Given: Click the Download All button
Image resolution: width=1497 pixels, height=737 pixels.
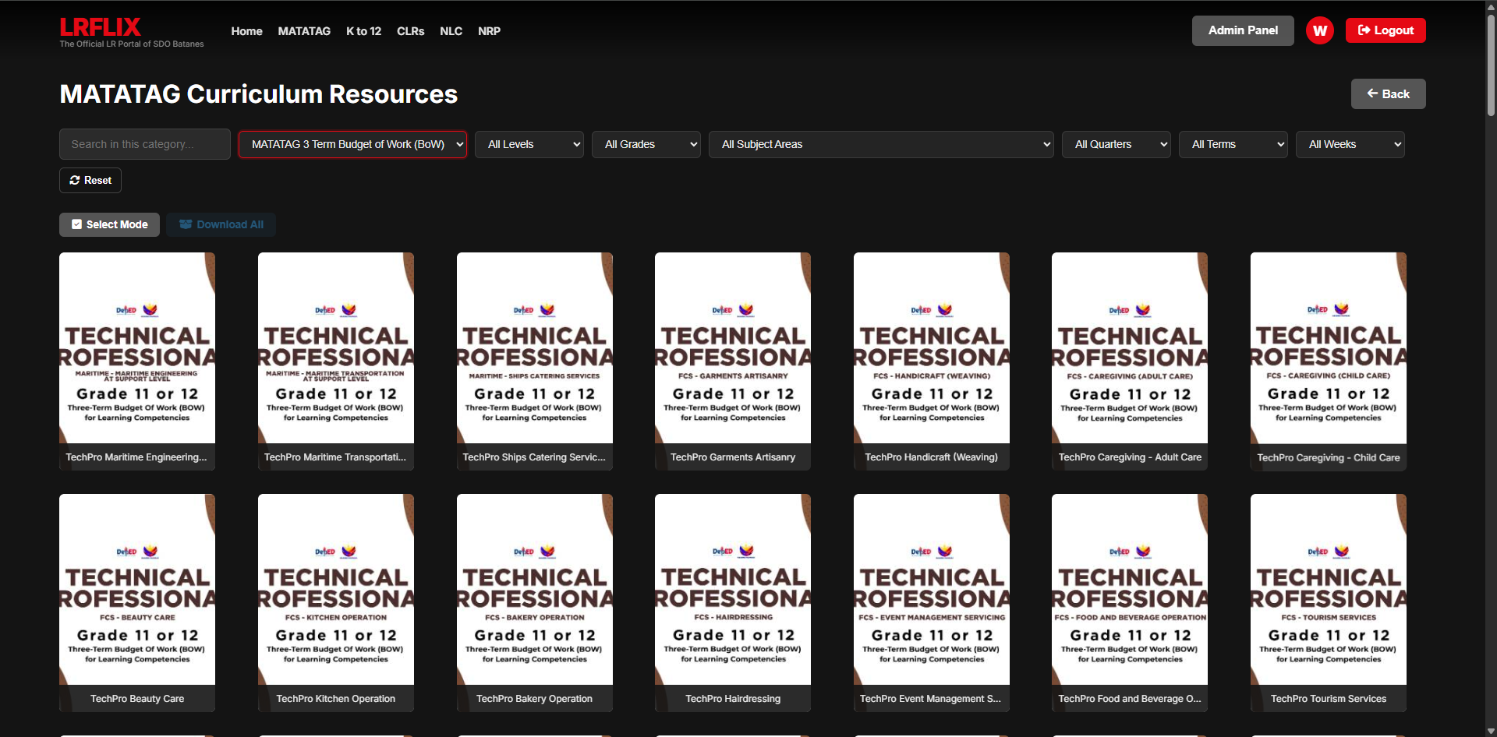Looking at the screenshot, I should [x=221, y=224].
